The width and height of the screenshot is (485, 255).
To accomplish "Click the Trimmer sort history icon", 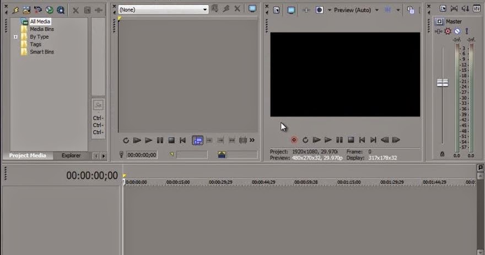I will coord(214,9).
